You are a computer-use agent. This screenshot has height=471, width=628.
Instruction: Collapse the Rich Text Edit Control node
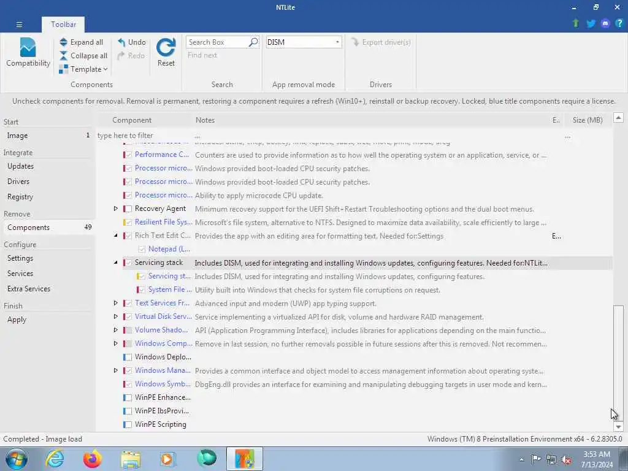pos(116,235)
